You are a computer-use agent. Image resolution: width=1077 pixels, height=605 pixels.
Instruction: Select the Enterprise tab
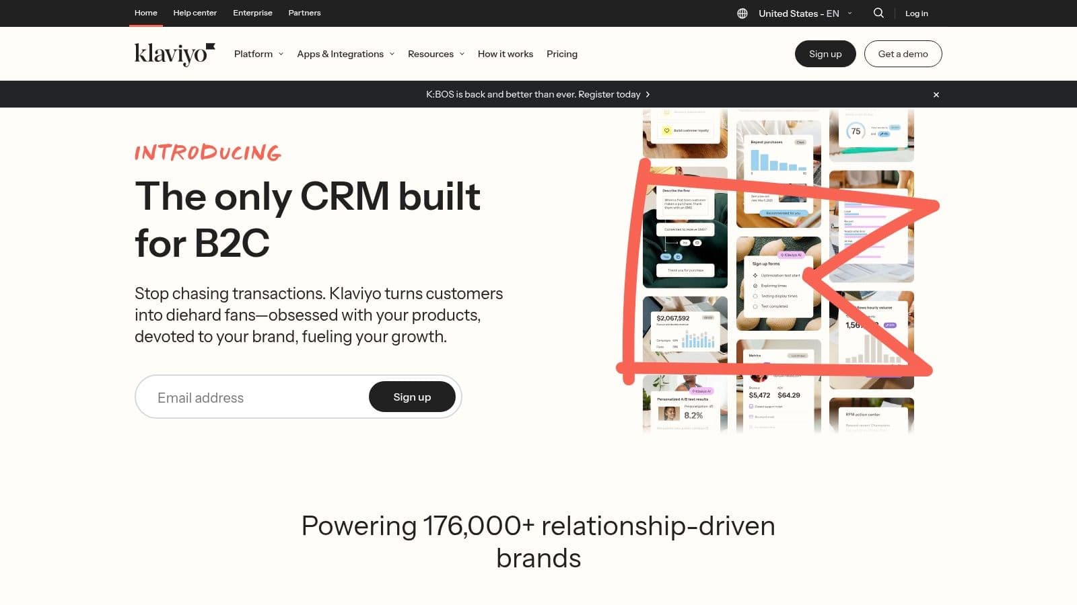pos(252,13)
